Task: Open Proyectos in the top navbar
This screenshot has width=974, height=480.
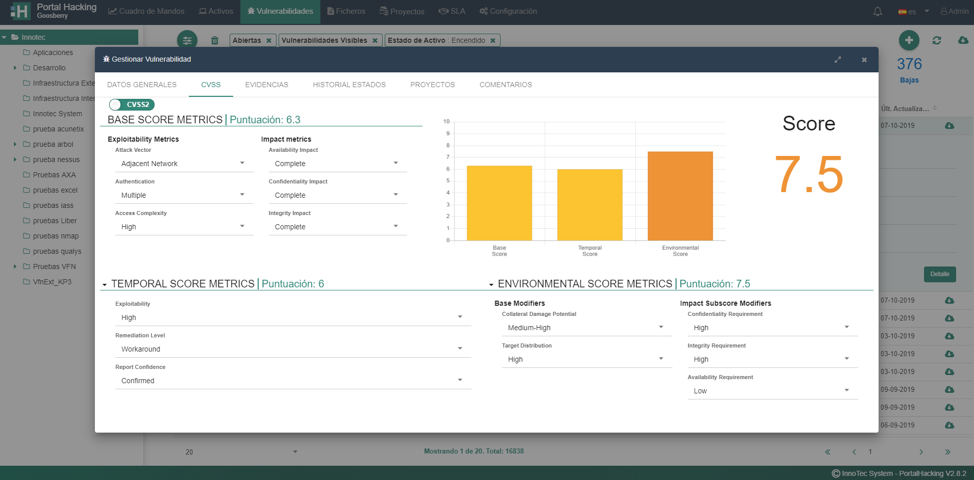Action: (402, 11)
